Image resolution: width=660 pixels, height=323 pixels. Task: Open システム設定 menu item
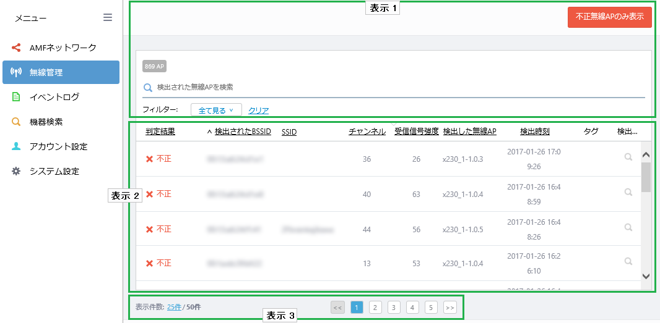(61, 171)
